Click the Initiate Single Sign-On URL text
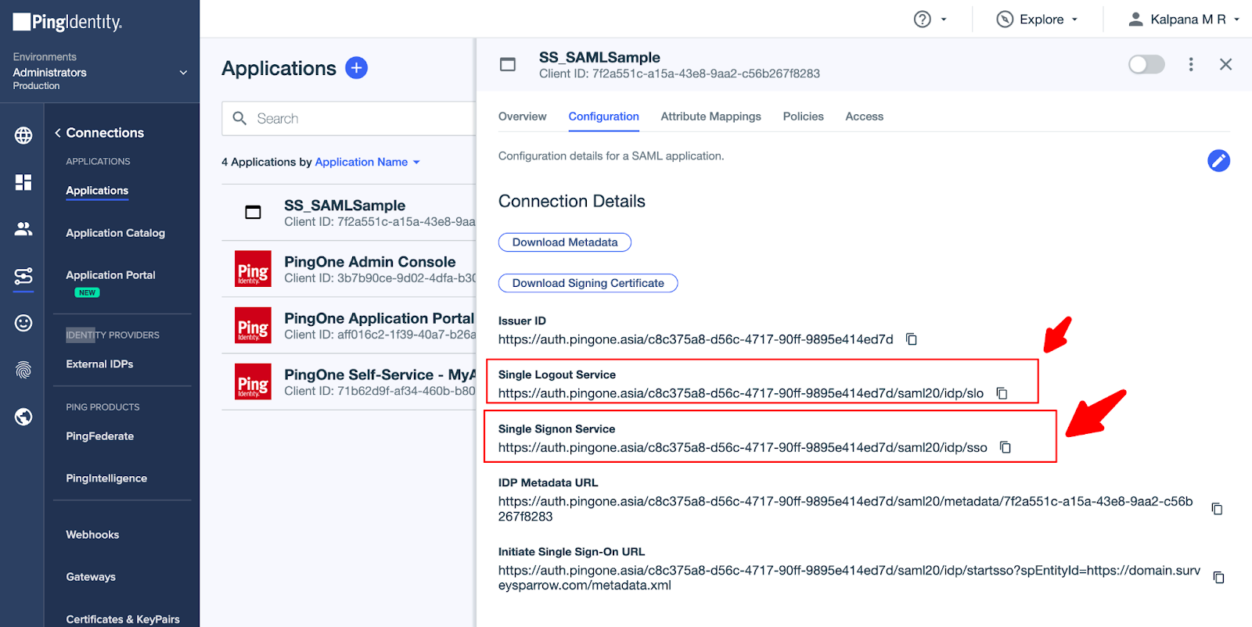 pyautogui.click(x=849, y=578)
